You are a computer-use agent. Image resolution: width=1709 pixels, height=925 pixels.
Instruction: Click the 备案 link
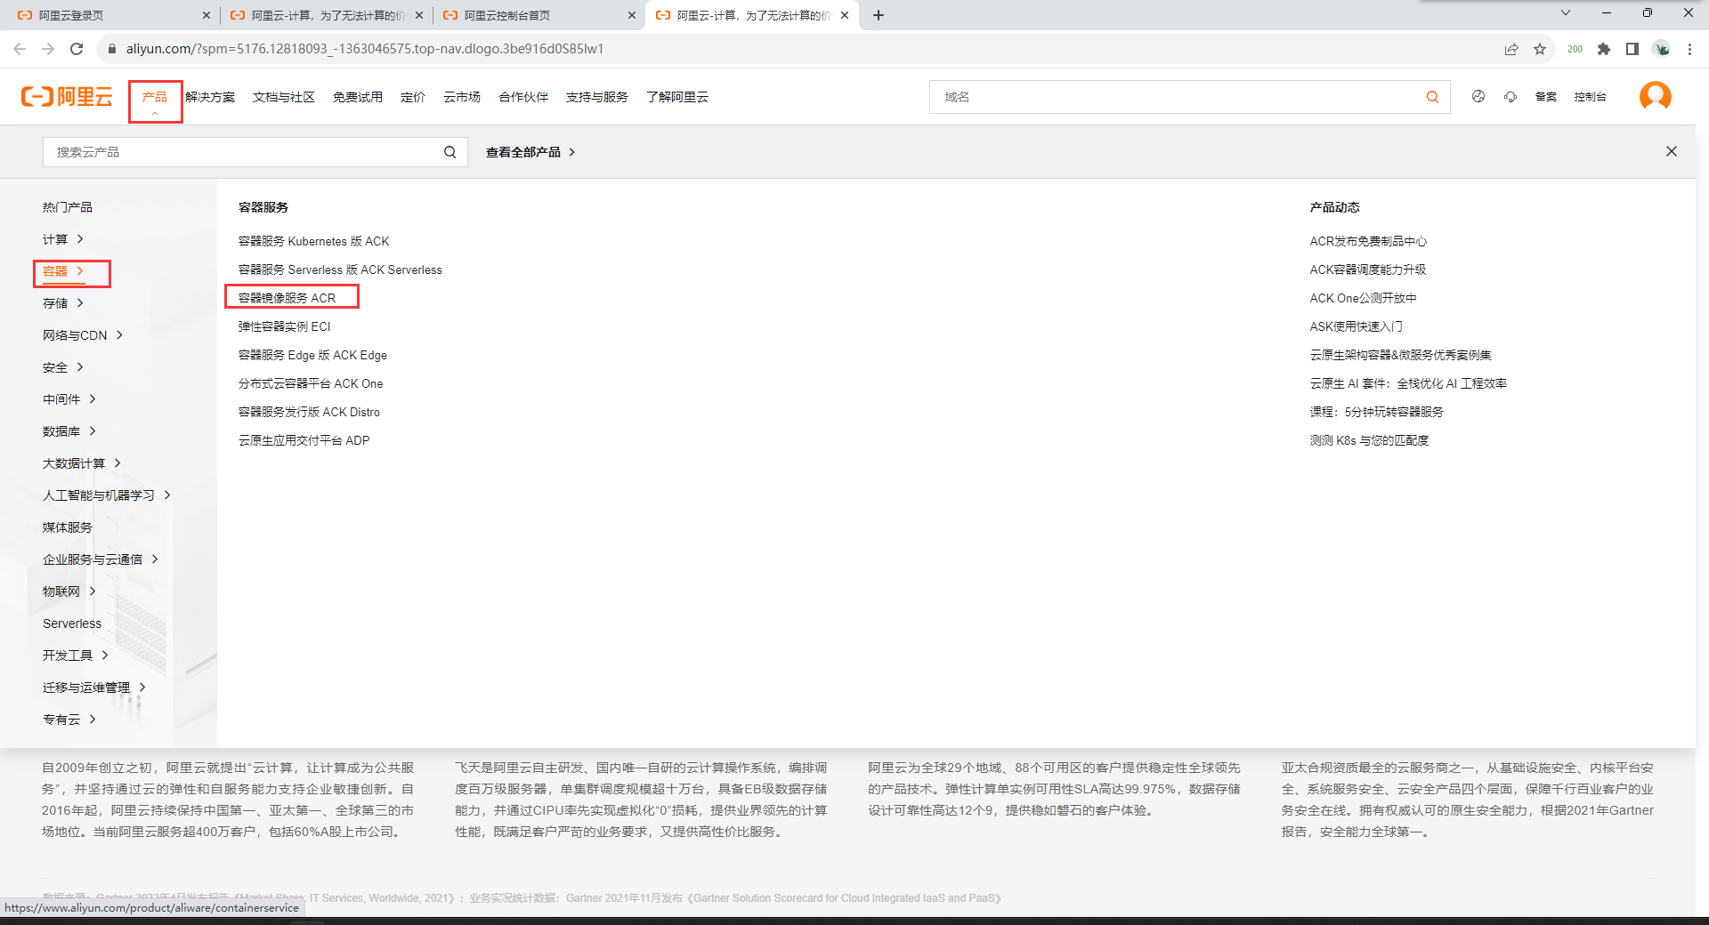(1546, 97)
